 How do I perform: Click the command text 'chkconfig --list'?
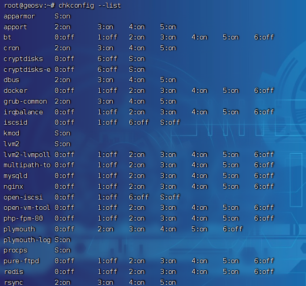click(90, 6)
